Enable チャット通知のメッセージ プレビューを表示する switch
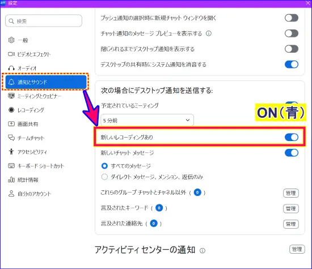The width and height of the screenshot is (312, 269). click(292, 33)
